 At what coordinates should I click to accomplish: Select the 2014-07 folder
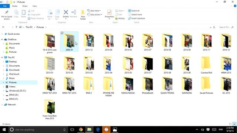[x=148, y=42]
